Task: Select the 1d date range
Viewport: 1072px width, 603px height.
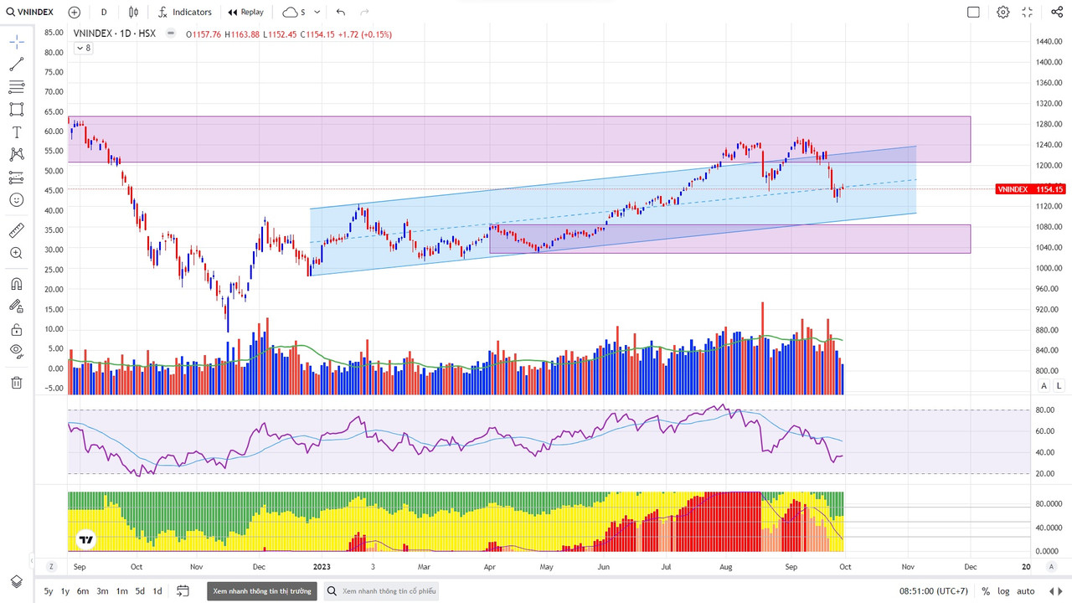Action: pos(157,591)
